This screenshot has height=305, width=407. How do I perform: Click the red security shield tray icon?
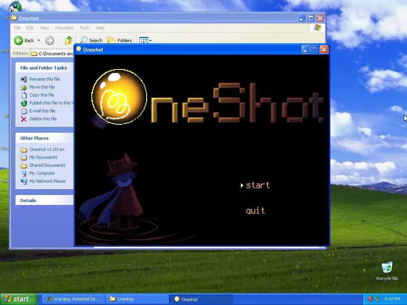point(370,299)
